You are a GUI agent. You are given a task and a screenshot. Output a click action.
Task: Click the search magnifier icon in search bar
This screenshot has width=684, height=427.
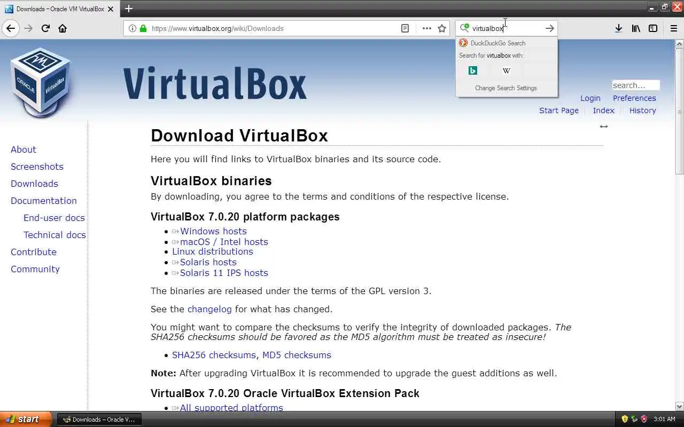(x=464, y=28)
